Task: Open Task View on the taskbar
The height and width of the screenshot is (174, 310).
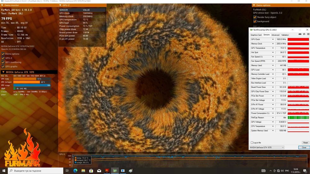Action: [x=67, y=171]
